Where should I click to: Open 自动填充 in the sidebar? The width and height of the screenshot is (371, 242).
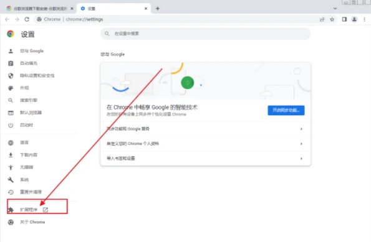[29, 63]
